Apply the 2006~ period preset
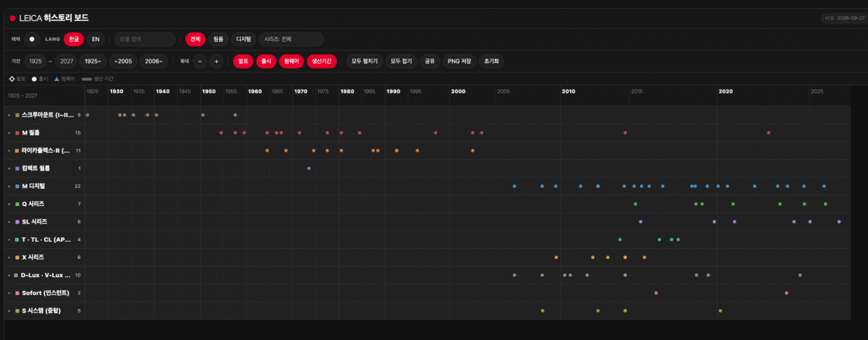The height and width of the screenshot is (340, 868). click(154, 61)
